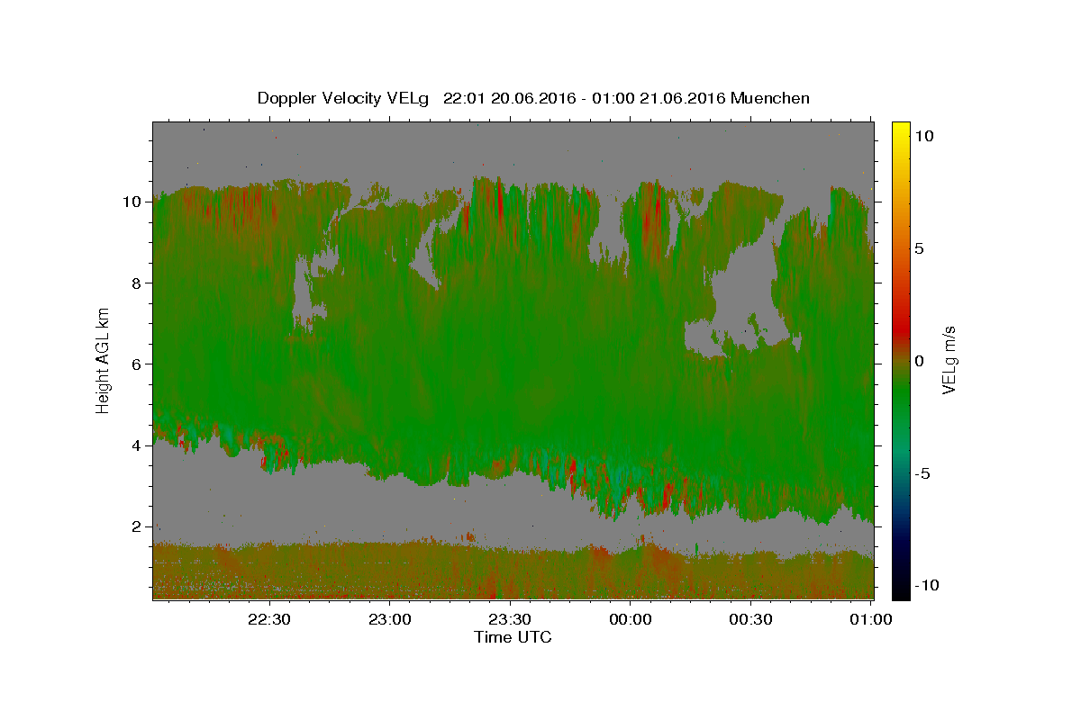Viewport: 1081px width, 720px height.
Task: Click the colorbar value -5 label
Action: (x=922, y=473)
